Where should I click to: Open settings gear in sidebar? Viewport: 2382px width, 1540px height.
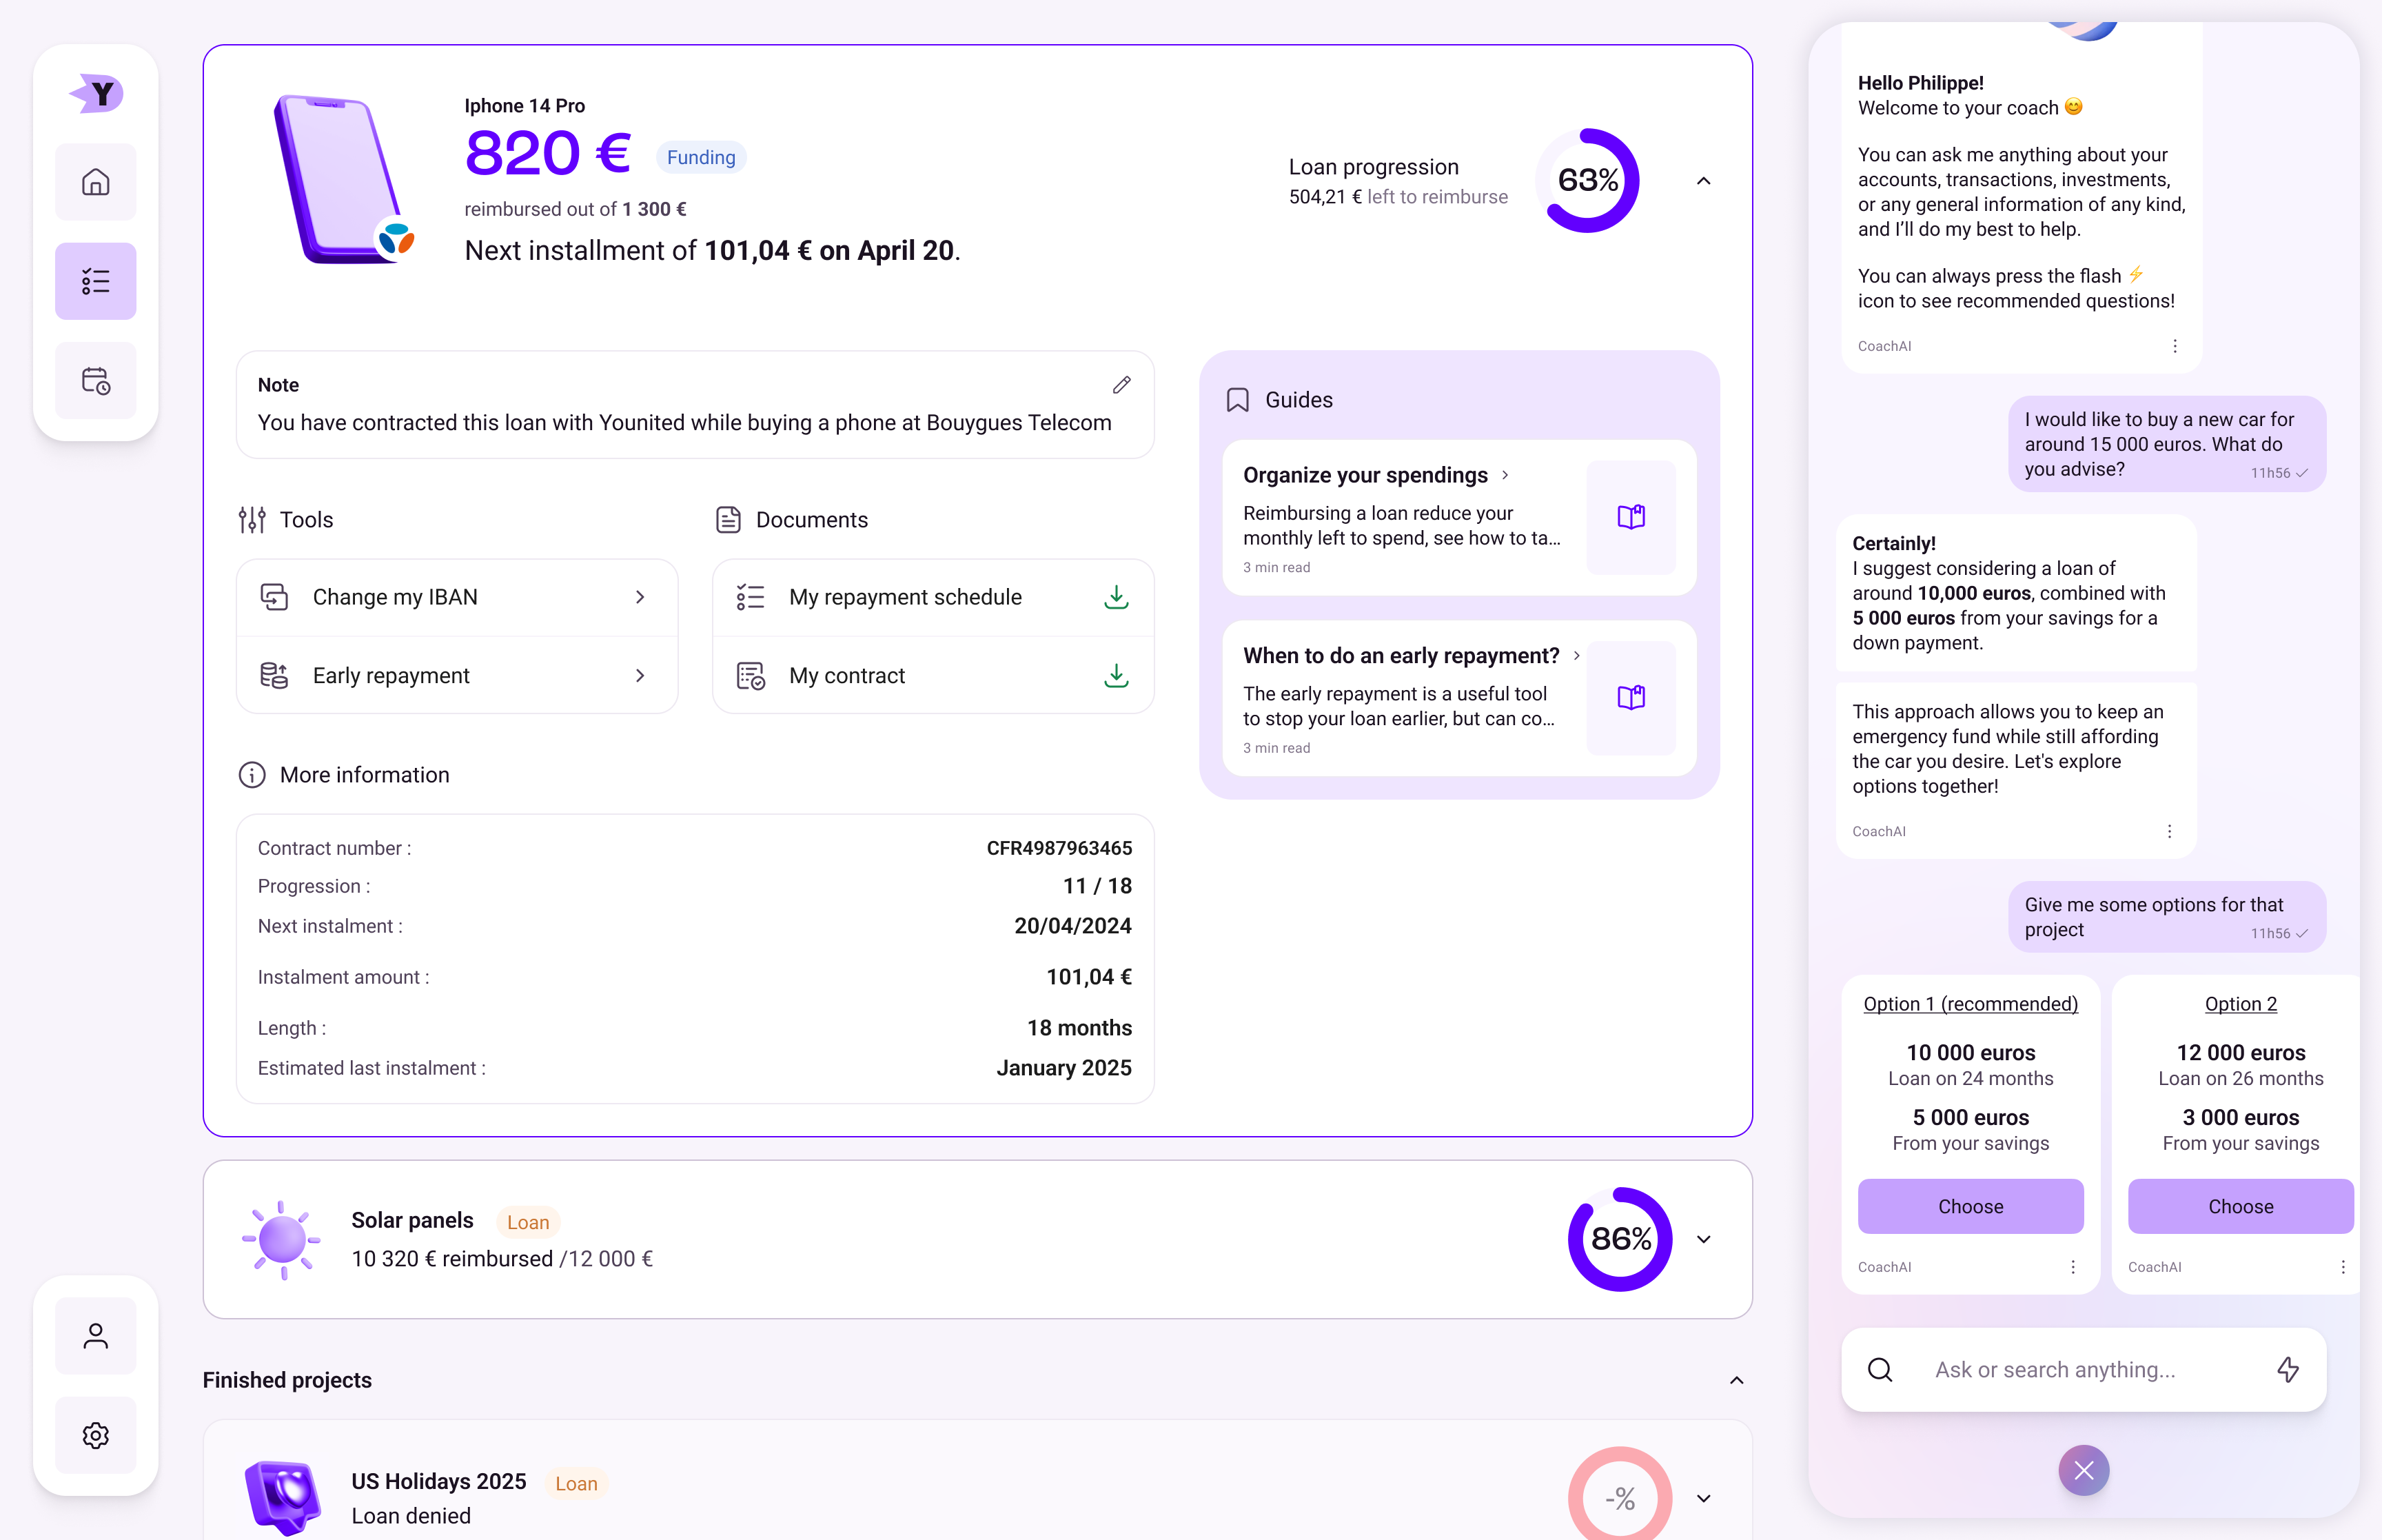point(96,1435)
